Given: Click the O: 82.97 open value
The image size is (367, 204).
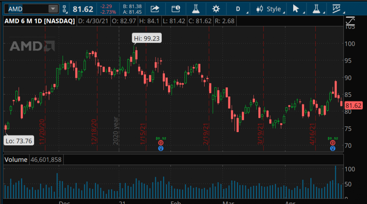Looking at the screenshot, I should click(124, 21).
